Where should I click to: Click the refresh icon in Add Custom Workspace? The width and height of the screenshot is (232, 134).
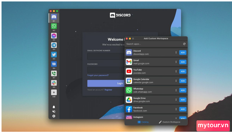pyautogui.click(x=184, y=44)
